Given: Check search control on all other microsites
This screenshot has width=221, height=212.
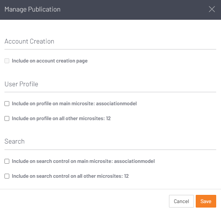Looking at the screenshot, I should coord(7,176).
